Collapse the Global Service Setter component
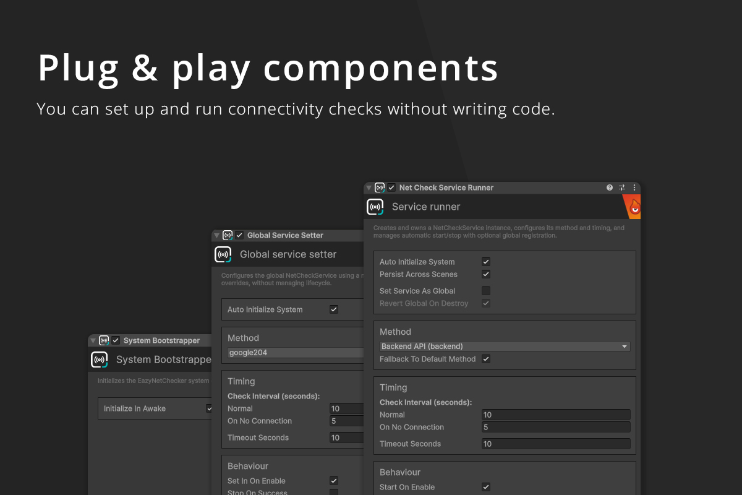Screen dimensions: 742x495 216,235
